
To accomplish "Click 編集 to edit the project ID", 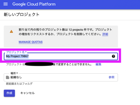I will [x=98, y=64].
